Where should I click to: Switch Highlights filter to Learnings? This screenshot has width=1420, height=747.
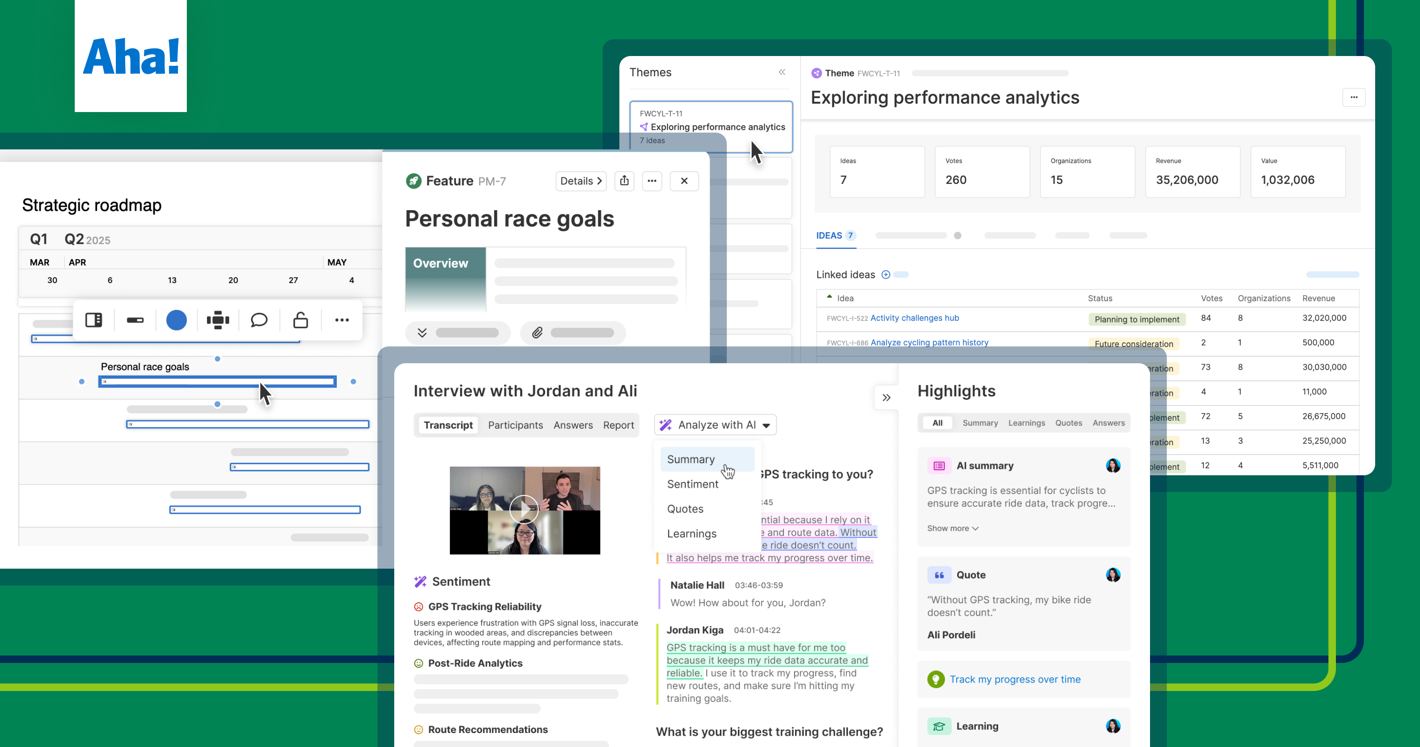coord(1026,423)
